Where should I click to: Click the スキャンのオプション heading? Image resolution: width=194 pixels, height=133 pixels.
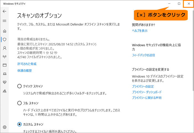(39, 15)
